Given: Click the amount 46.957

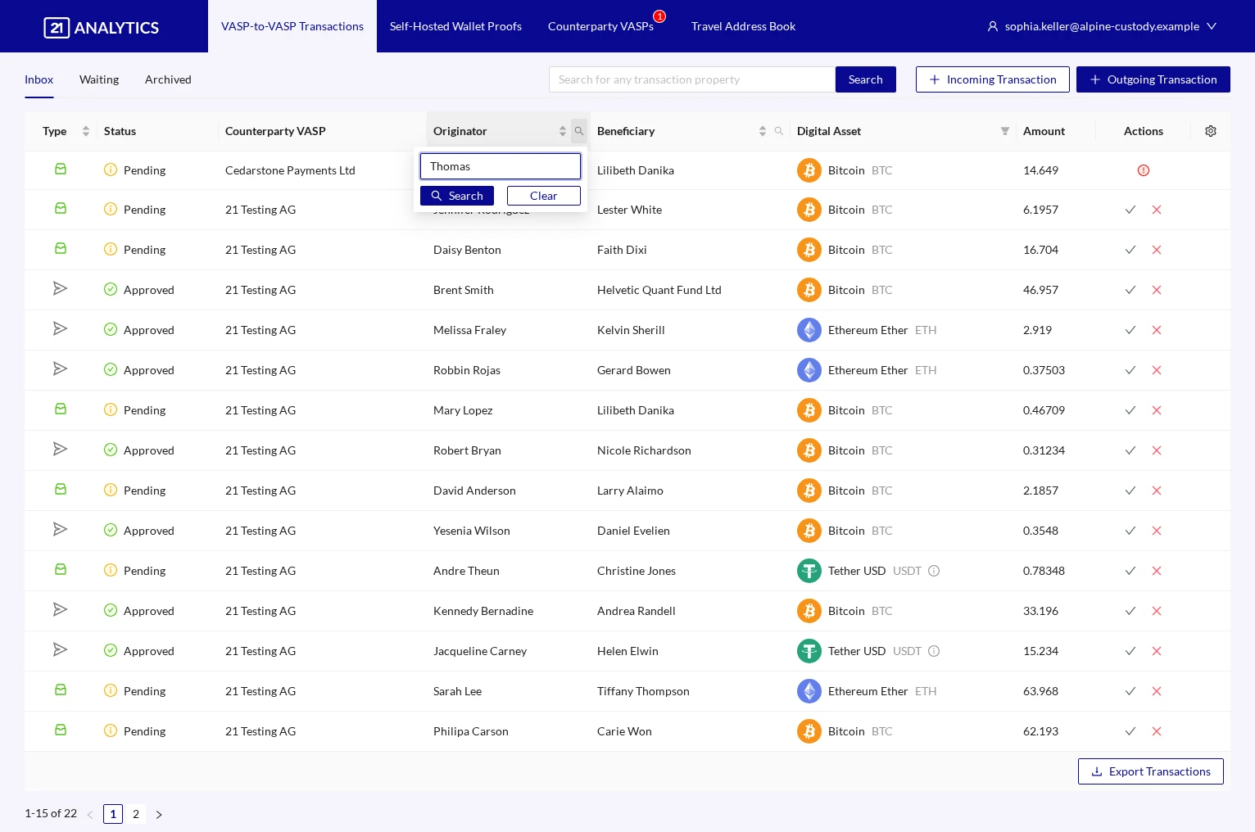Looking at the screenshot, I should (x=1040, y=290).
